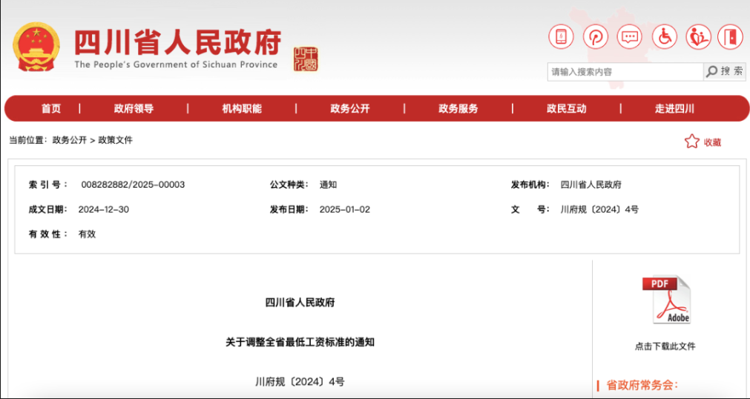
Task: Click the 公文种类 value 通知
Action: (x=328, y=185)
